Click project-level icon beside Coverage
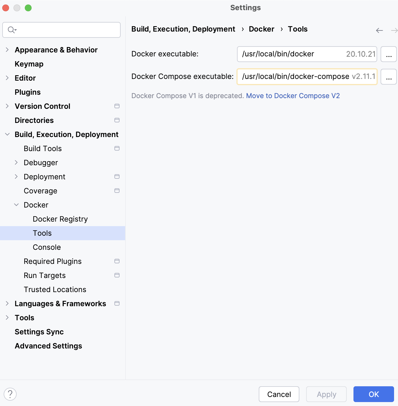 click(x=117, y=191)
